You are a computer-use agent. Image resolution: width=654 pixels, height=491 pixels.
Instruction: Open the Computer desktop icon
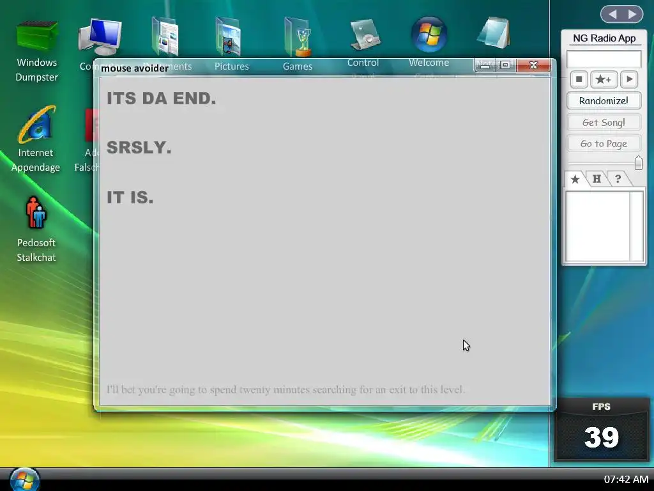point(100,36)
